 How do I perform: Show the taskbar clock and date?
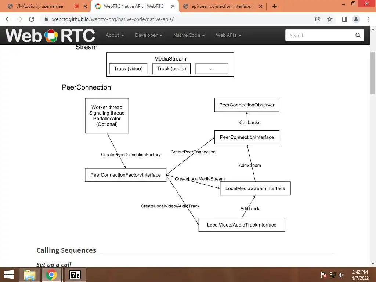(360, 275)
